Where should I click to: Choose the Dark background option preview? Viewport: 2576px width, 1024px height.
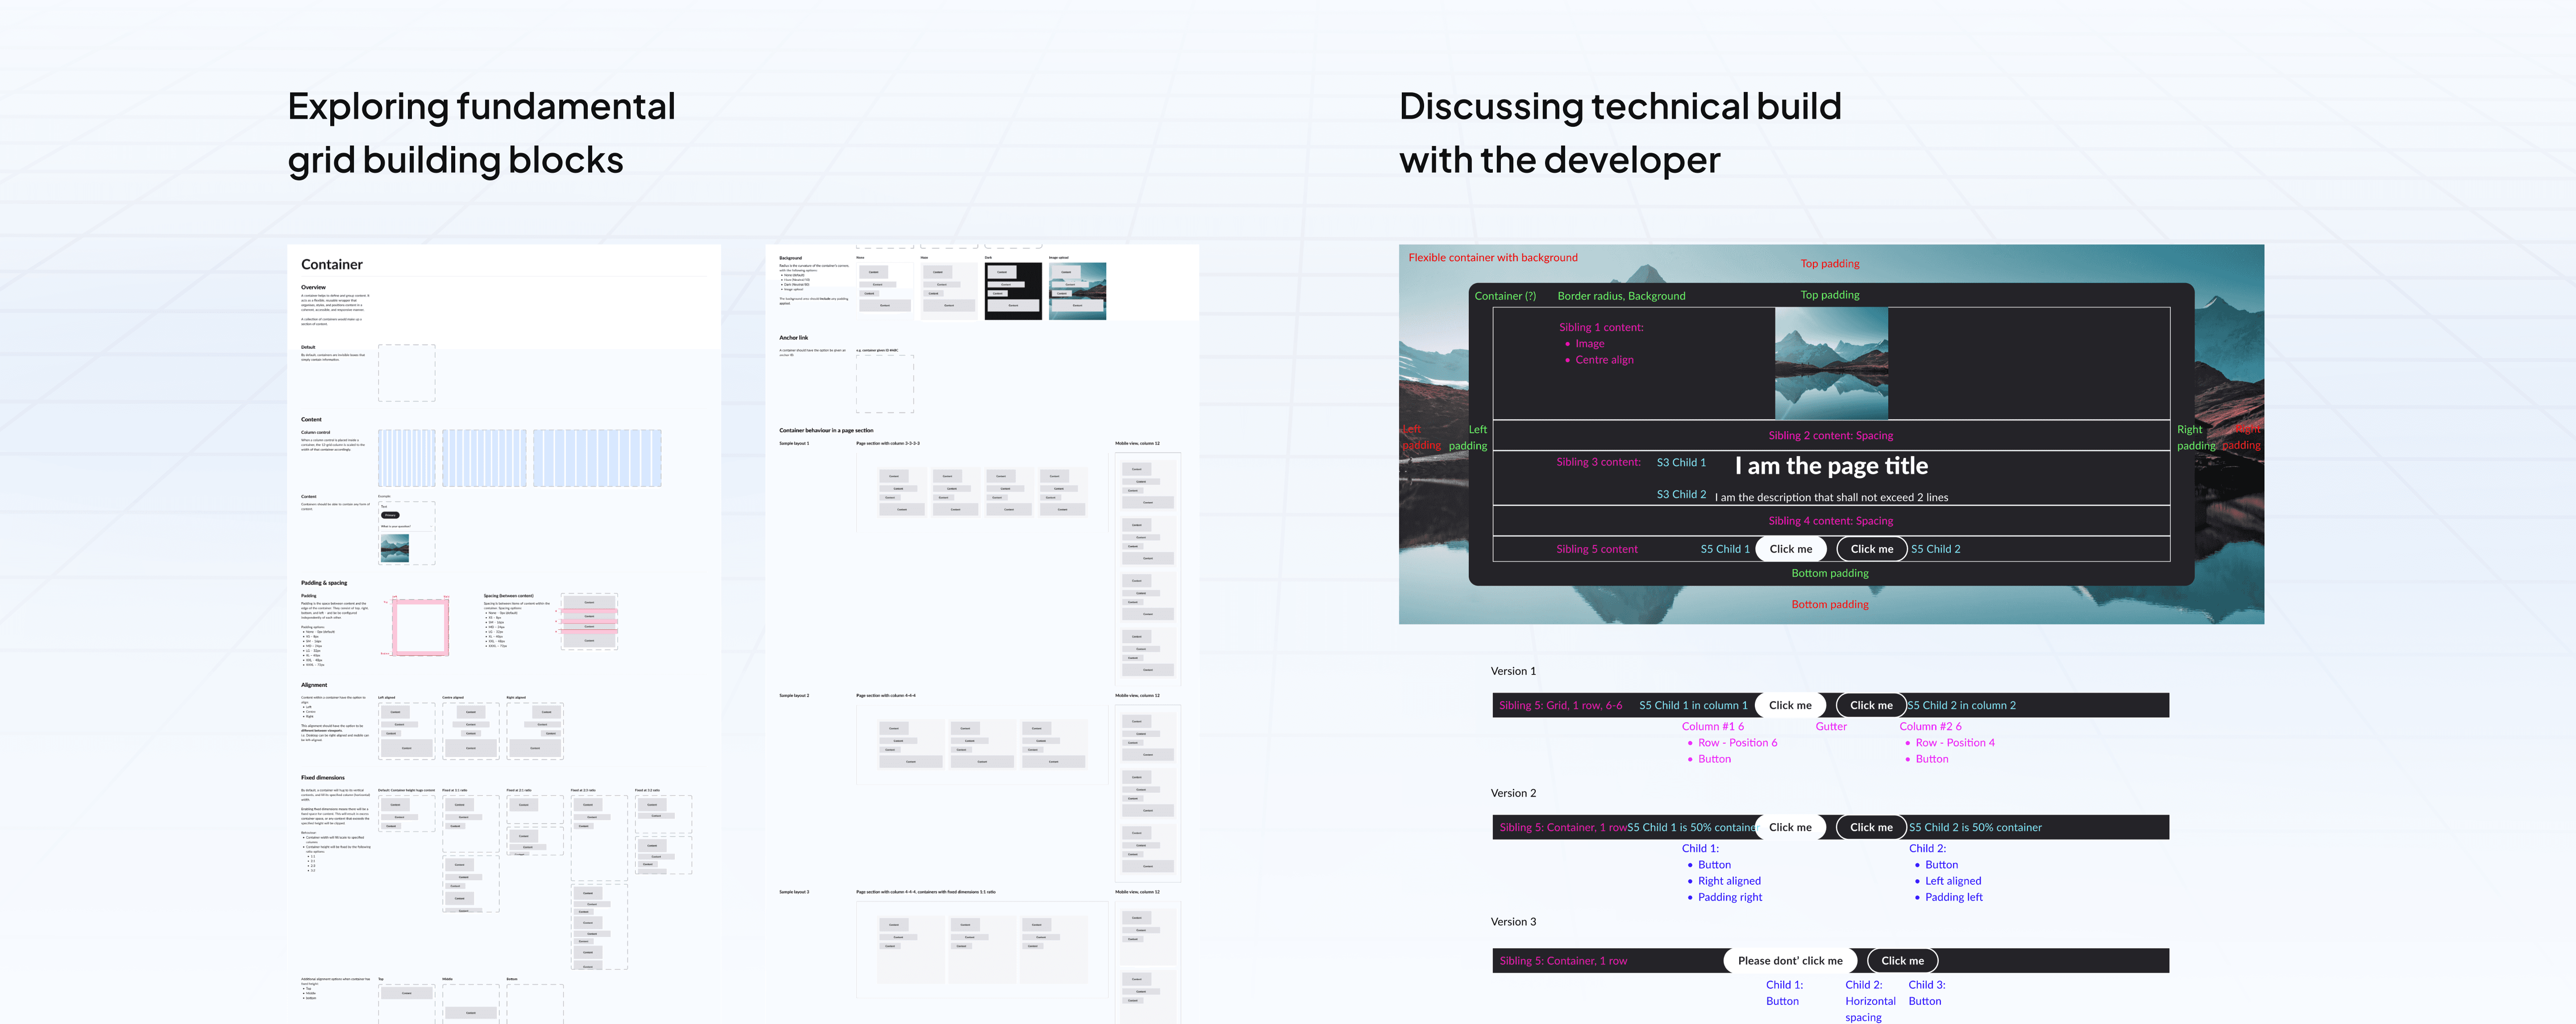click(1013, 291)
